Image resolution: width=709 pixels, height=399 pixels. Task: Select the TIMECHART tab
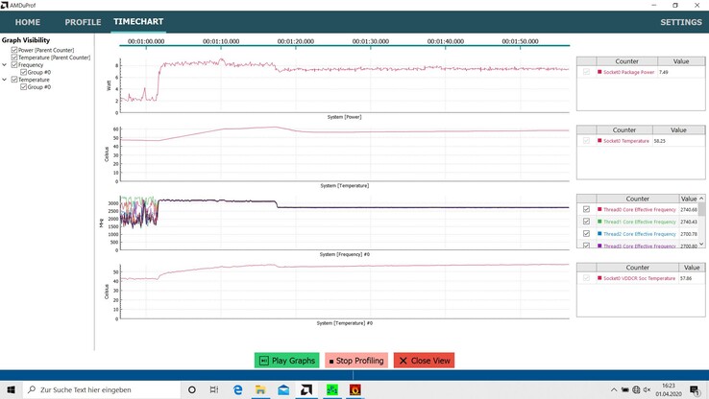[138, 22]
